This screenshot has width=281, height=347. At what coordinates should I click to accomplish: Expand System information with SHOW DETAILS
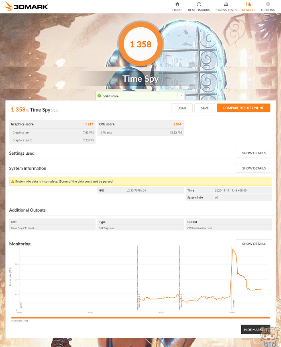click(x=254, y=168)
